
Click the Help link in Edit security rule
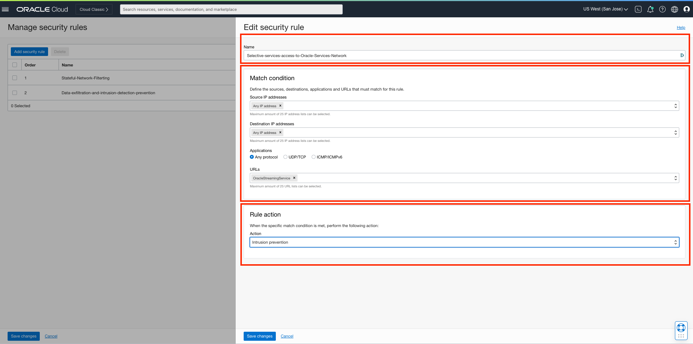coord(681,27)
